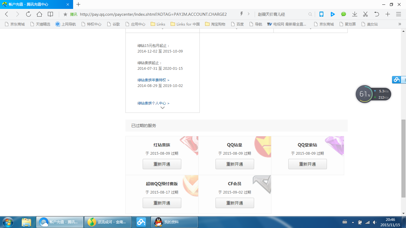Open a new tab with the plus button
Image resolution: width=406 pixels, height=228 pixels.
[x=78, y=4]
